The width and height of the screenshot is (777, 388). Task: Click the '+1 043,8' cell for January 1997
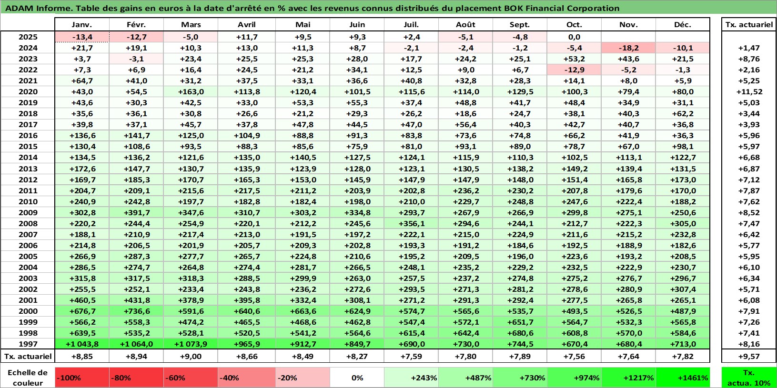82,344
